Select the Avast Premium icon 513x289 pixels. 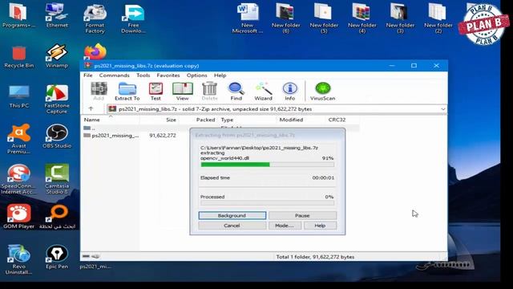pyautogui.click(x=19, y=139)
